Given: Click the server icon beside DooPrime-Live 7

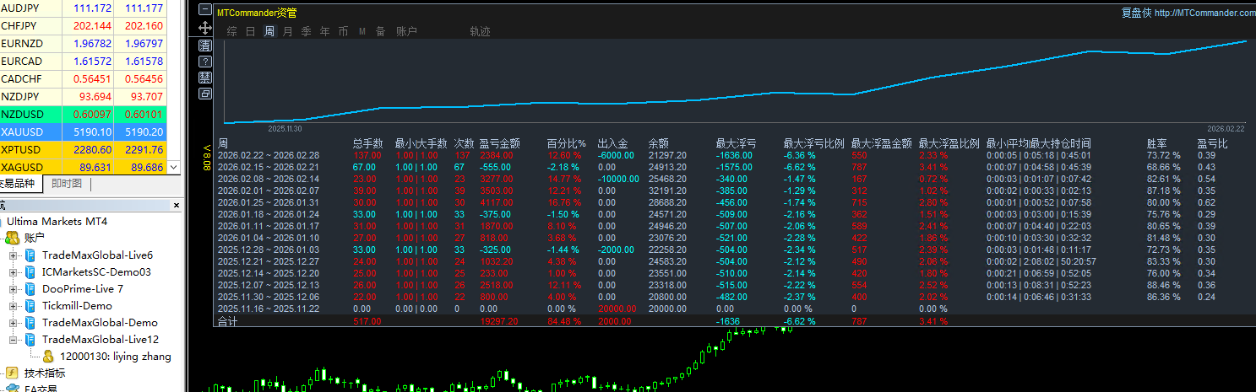Looking at the screenshot, I should point(30,288).
